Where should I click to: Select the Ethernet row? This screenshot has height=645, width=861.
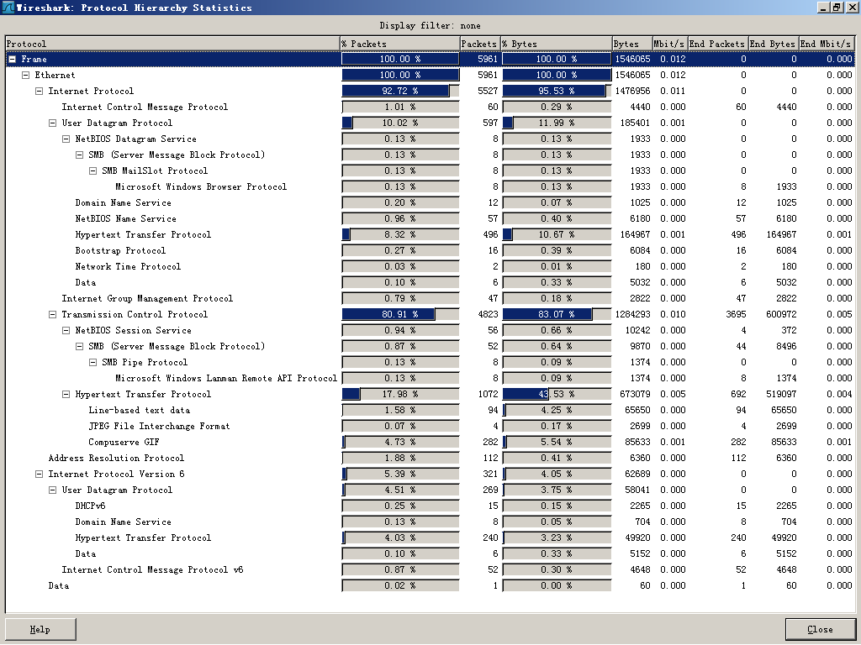click(430, 75)
